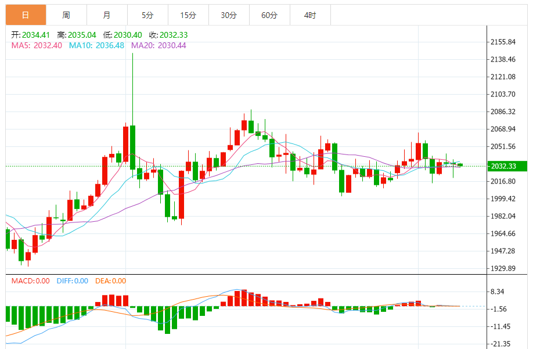This screenshot has height=349, width=533.
Task: Click the MA5: 2032.40 indicator label
Action: [37, 45]
